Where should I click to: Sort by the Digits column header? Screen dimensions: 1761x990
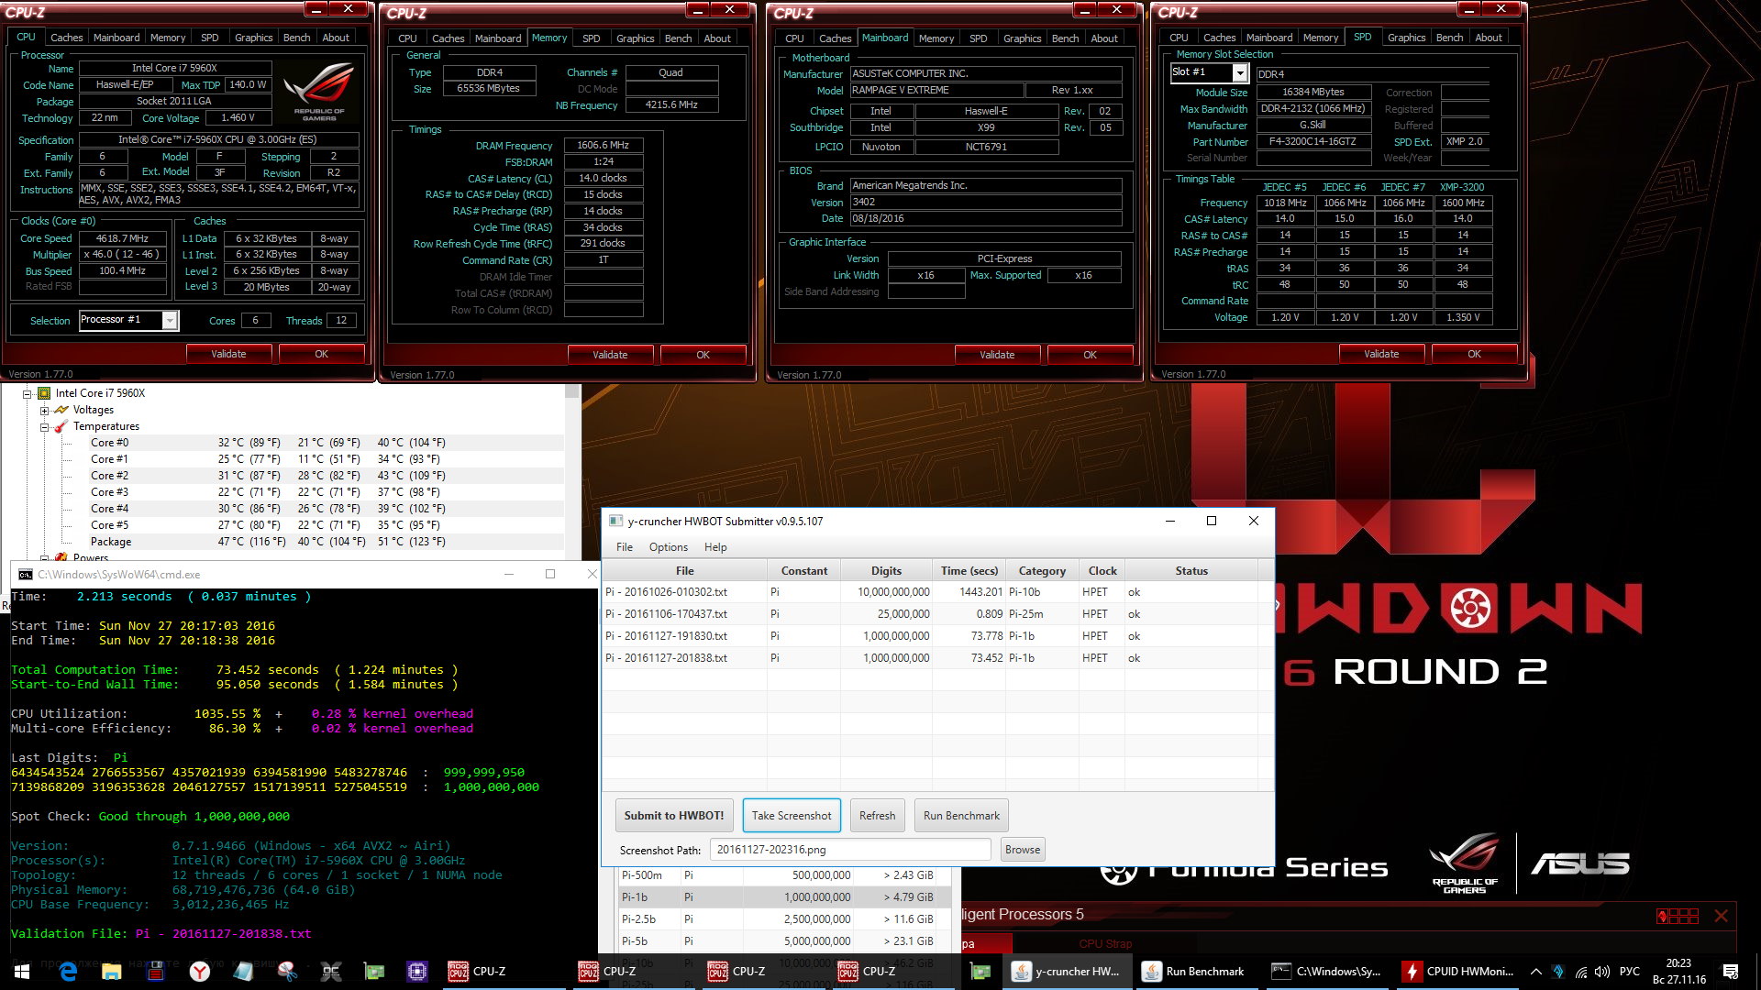[886, 570]
